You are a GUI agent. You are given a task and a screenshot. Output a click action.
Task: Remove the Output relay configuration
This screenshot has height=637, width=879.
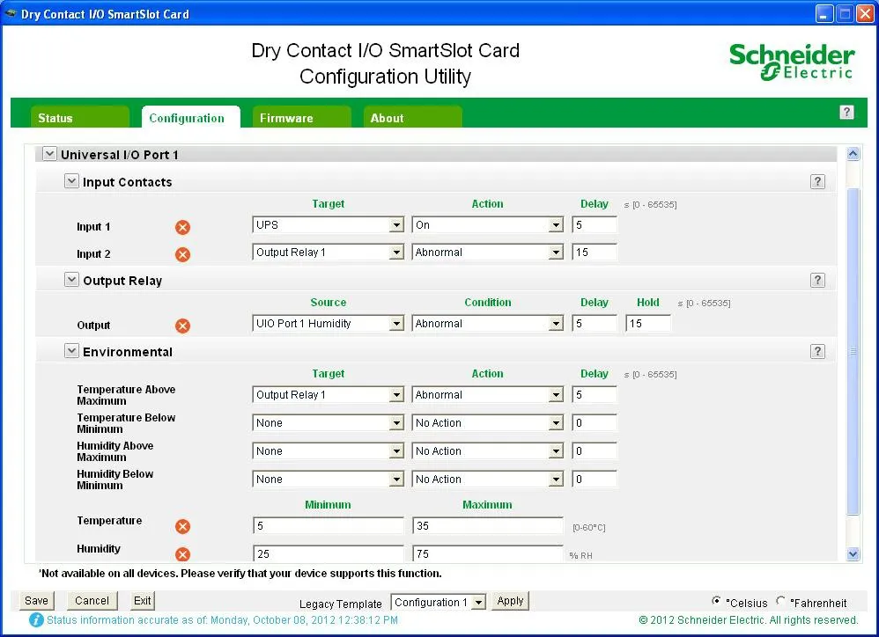pyautogui.click(x=182, y=325)
